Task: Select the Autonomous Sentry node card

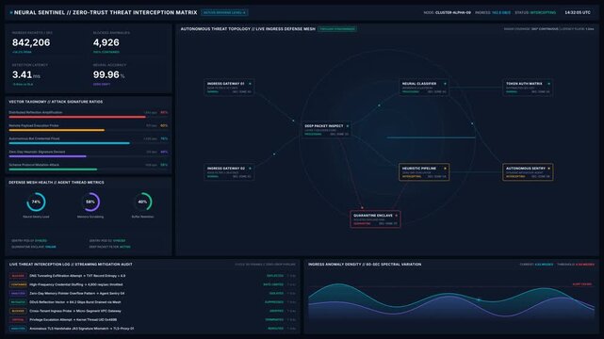Action: click(528, 172)
